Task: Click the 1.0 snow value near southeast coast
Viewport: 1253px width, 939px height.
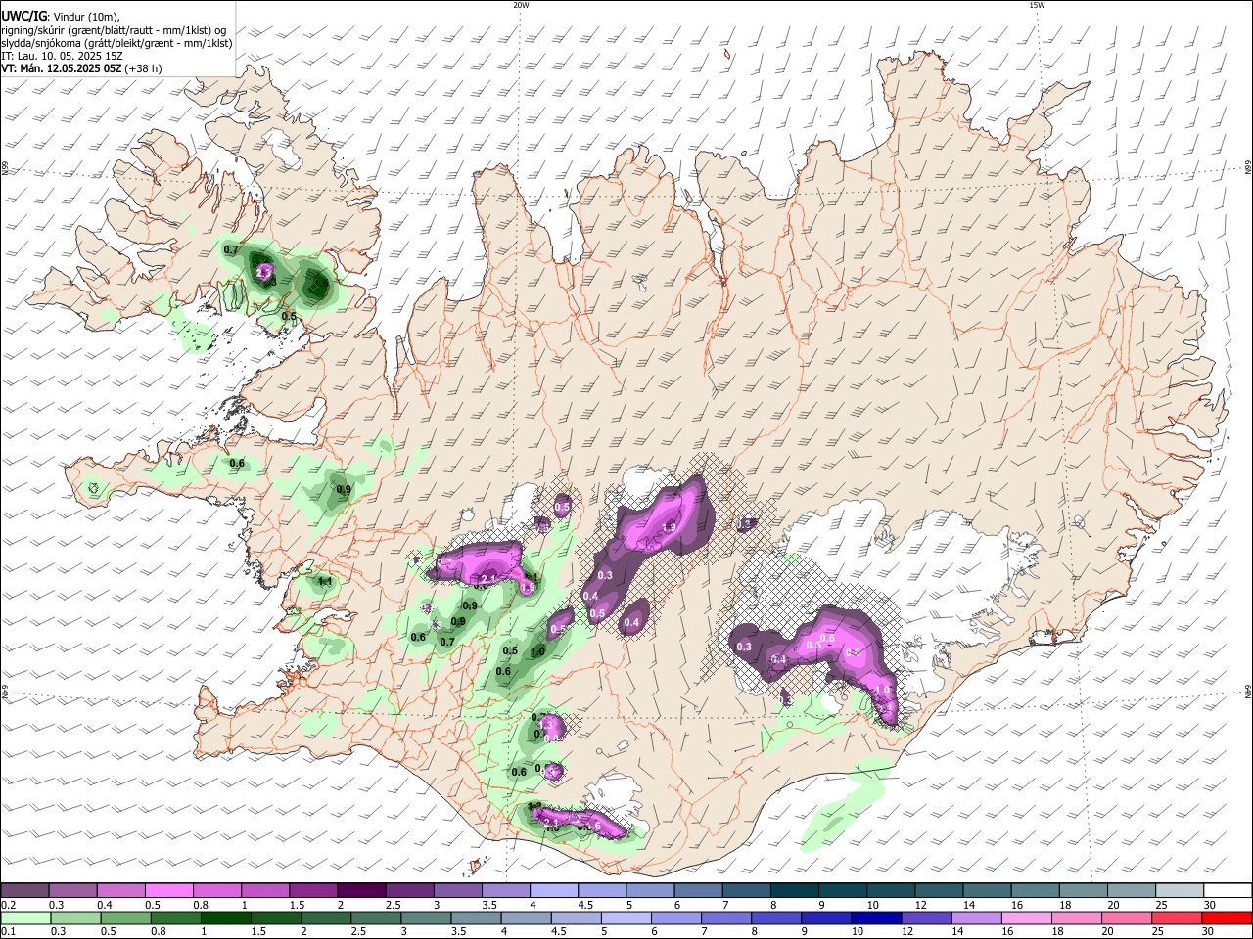Action: pyautogui.click(x=882, y=690)
